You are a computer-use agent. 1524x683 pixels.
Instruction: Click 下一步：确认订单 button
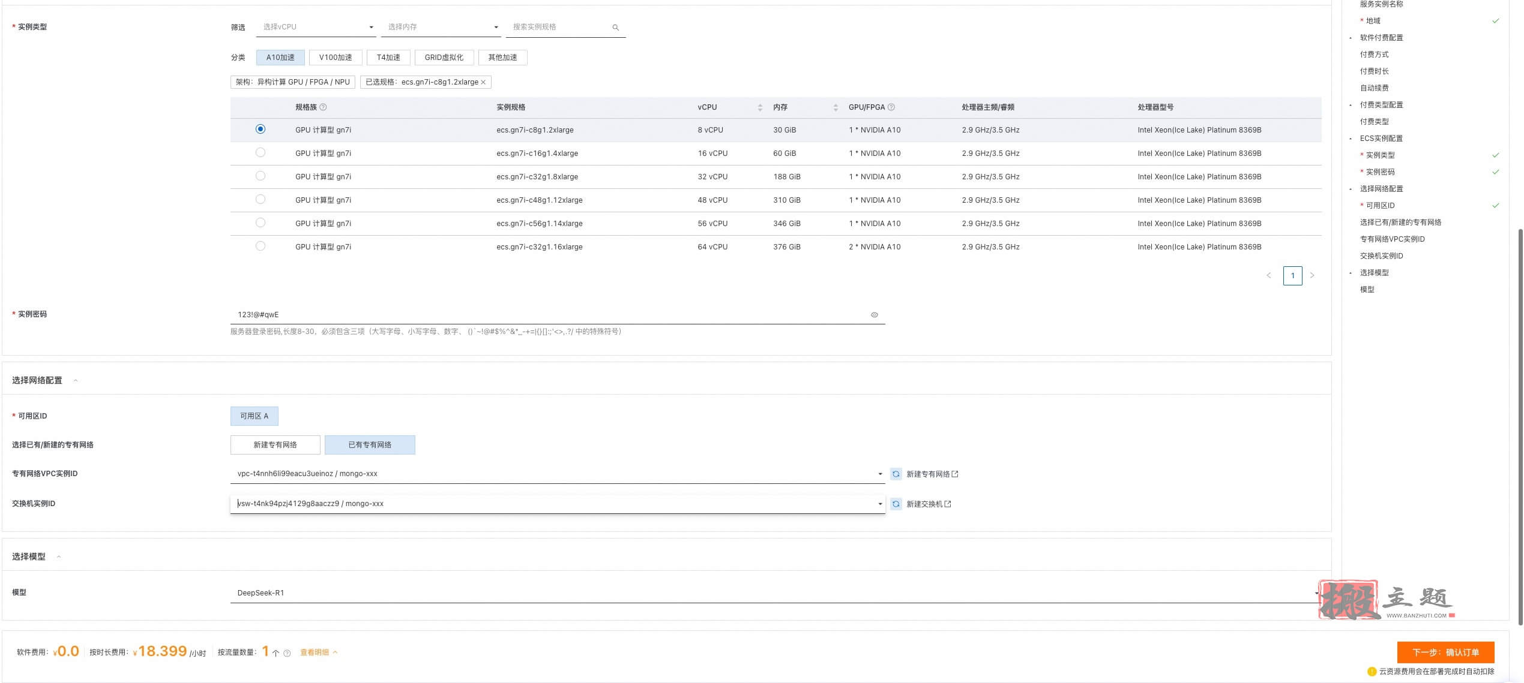tap(1445, 652)
